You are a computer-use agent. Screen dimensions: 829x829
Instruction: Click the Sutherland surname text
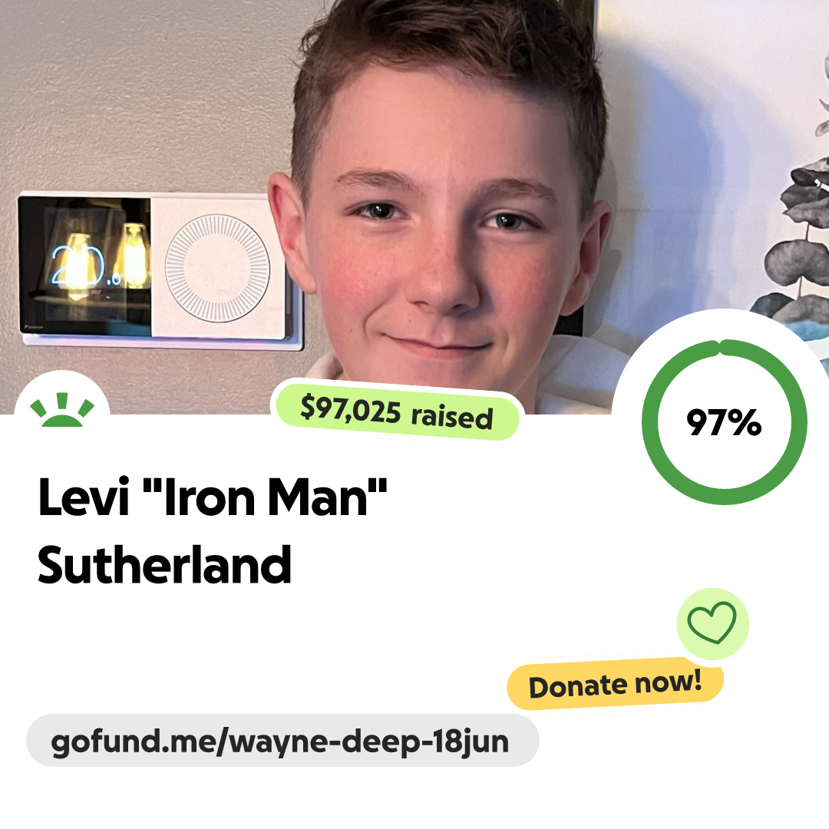point(164,565)
